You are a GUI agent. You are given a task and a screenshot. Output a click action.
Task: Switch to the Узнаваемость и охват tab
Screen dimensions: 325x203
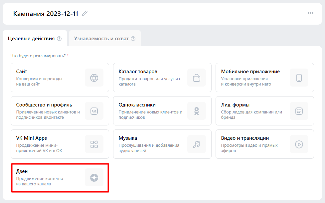105,39
